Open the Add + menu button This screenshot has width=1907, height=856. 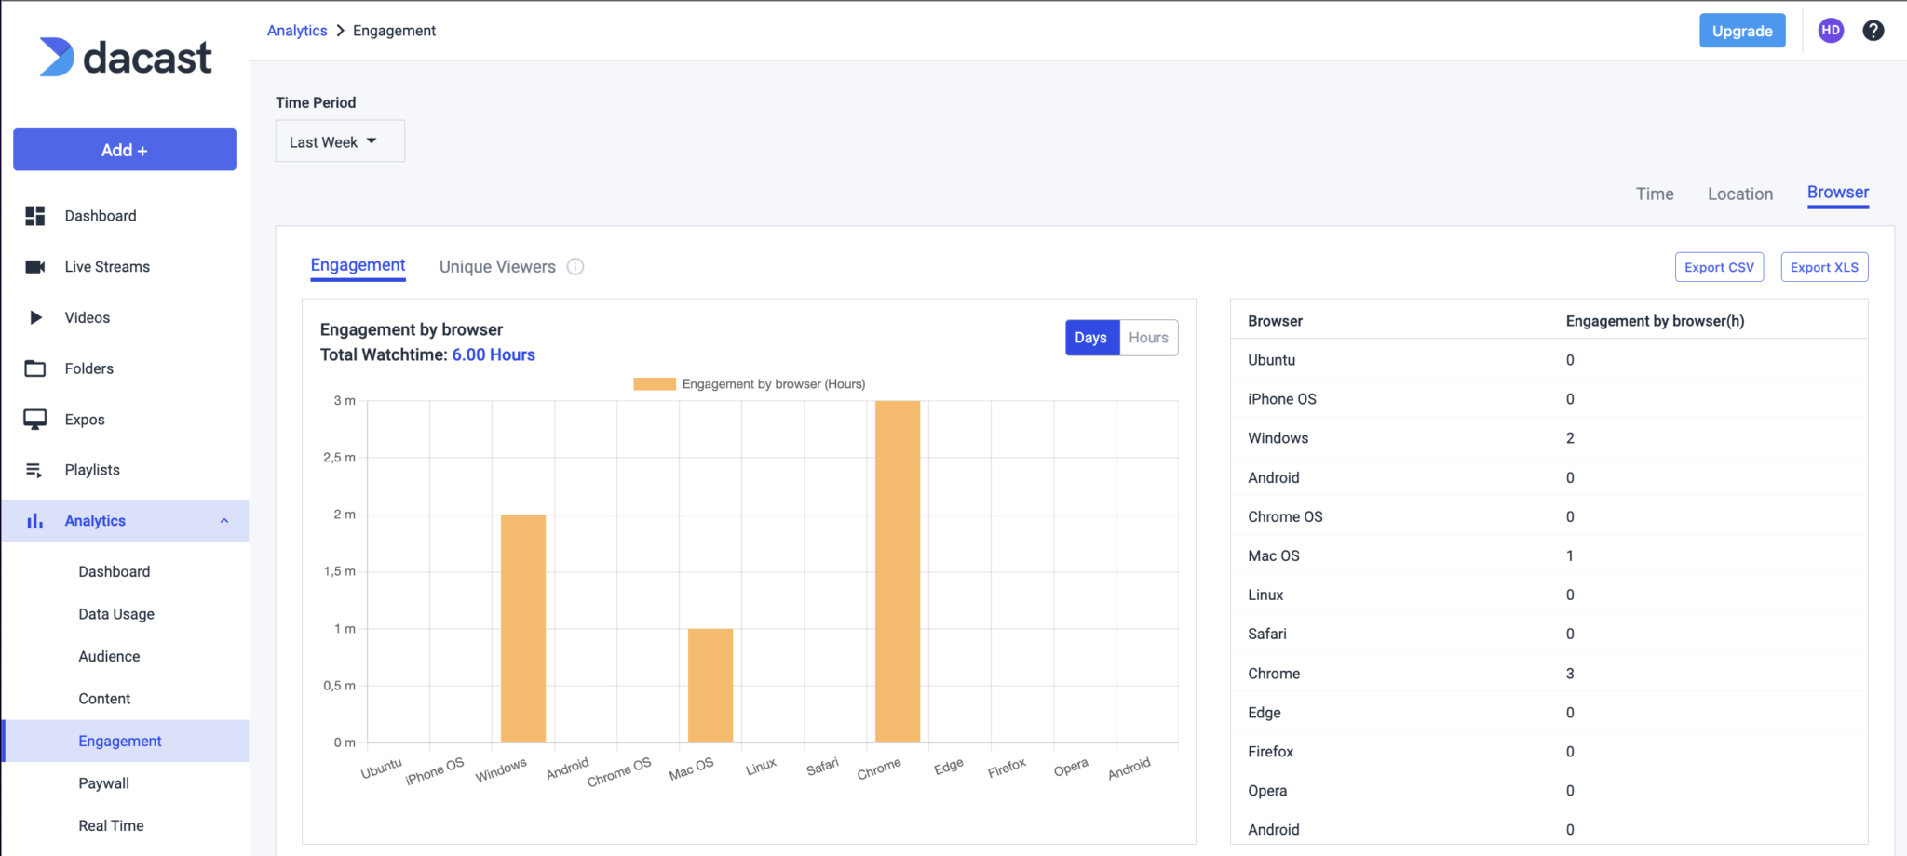point(125,150)
